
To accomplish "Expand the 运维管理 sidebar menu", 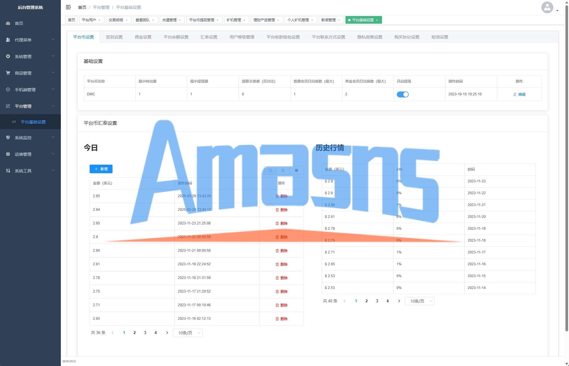I will tap(30, 154).
